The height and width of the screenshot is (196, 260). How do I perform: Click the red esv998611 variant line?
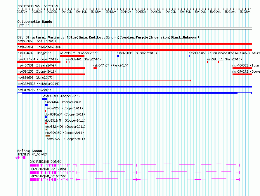pyautogui.click(x=213, y=62)
